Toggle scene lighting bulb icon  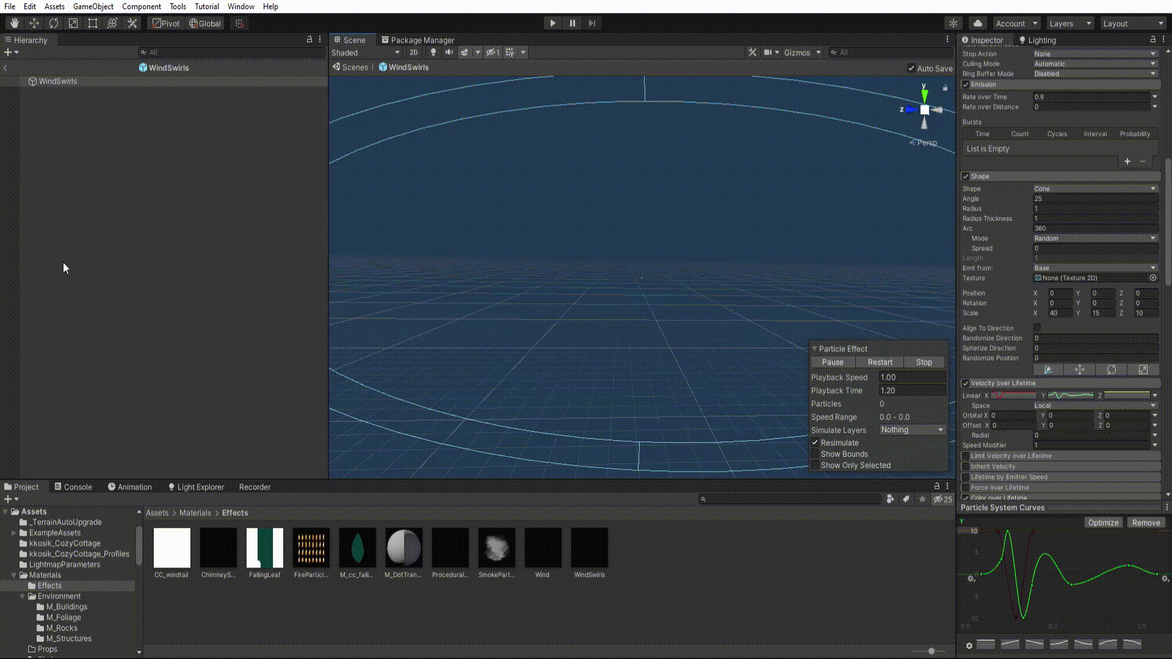pyautogui.click(x=433, y=52)
